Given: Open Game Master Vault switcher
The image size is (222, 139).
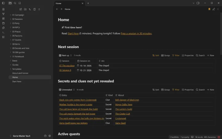Looking at the screenshot, I should point(20,136).
